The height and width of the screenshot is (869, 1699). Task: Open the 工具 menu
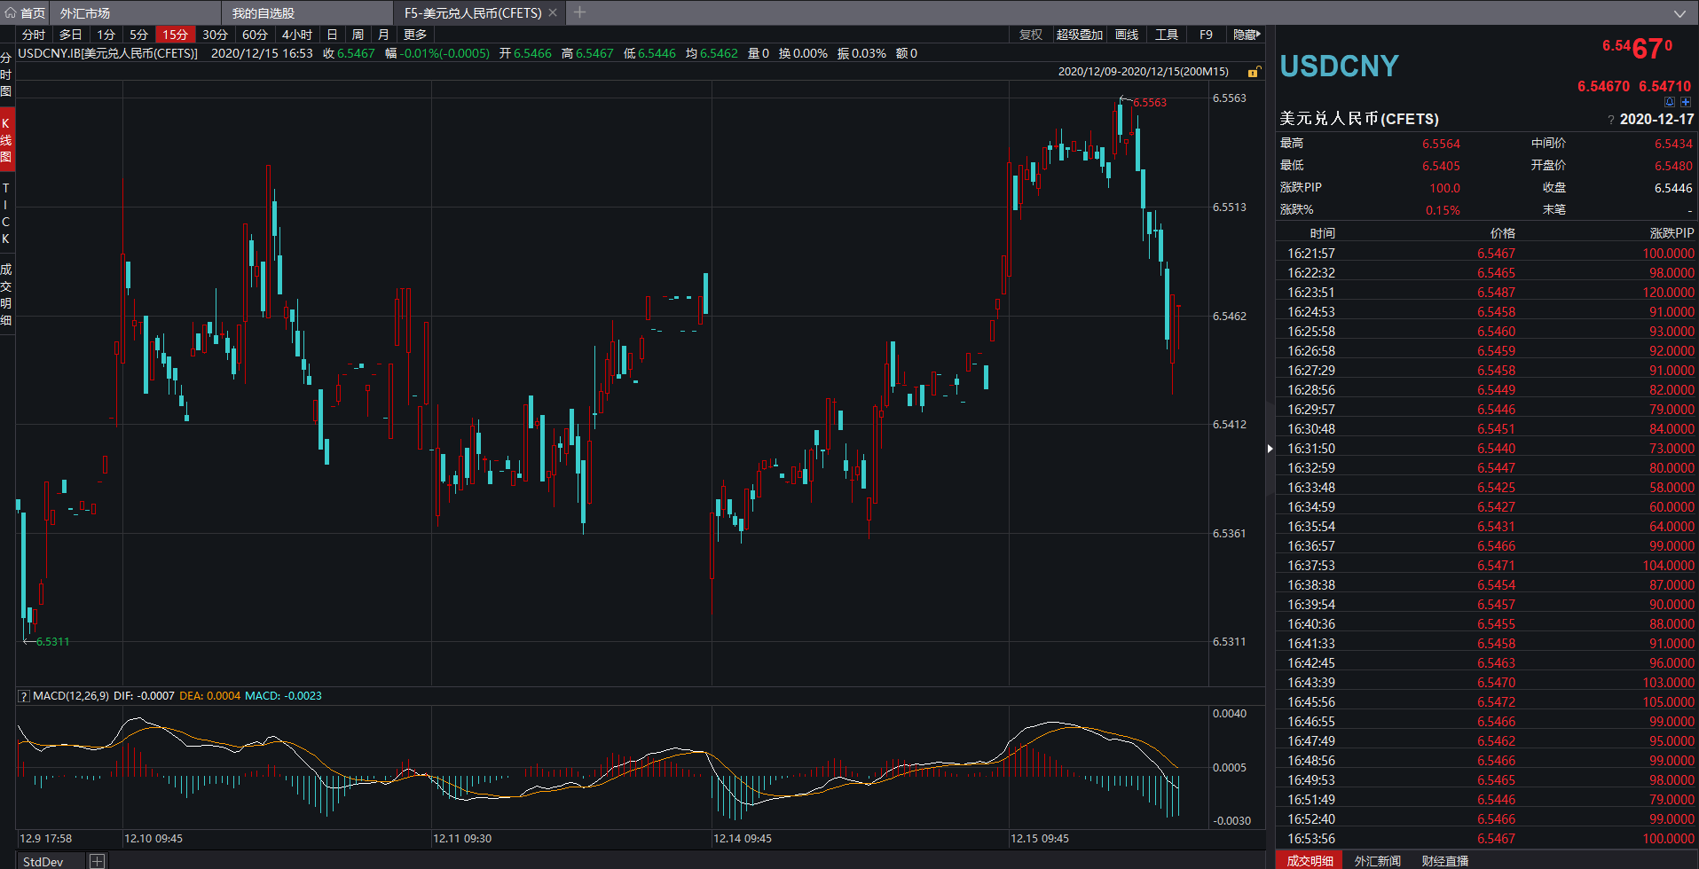pyautogui.click(x=1167, y=35)
